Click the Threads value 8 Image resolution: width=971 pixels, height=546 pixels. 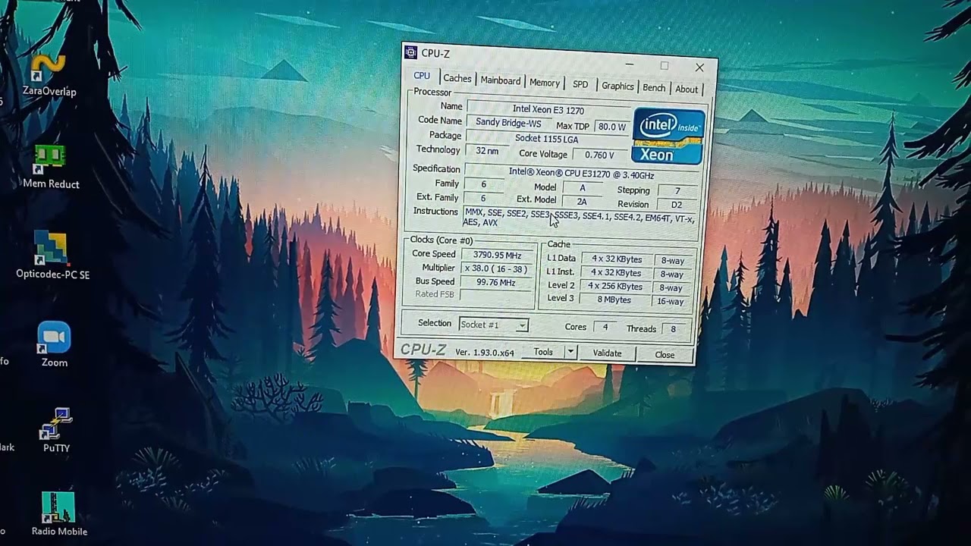point(673,329)
